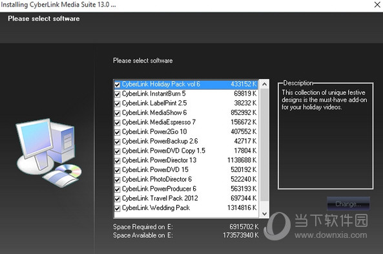
Task: Click the 1138688 K size value
Action: [242, 160]
